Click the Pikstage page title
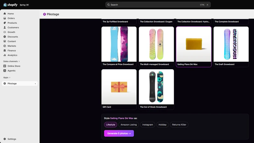Screen dimensions: 254x143 53,14
